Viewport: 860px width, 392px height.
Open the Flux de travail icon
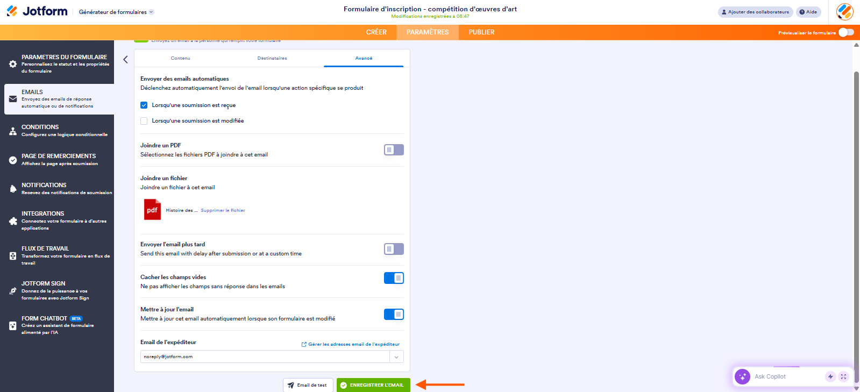pyautogui.click(x=13, y=256)
